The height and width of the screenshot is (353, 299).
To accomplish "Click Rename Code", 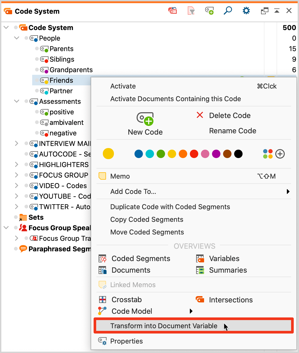I will point(233,131).
